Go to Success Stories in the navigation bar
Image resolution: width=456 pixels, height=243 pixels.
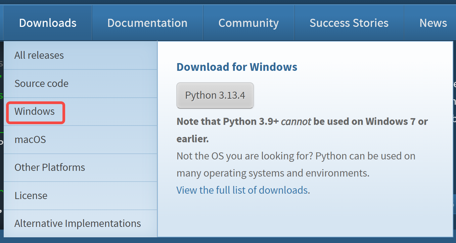[349, 23]
